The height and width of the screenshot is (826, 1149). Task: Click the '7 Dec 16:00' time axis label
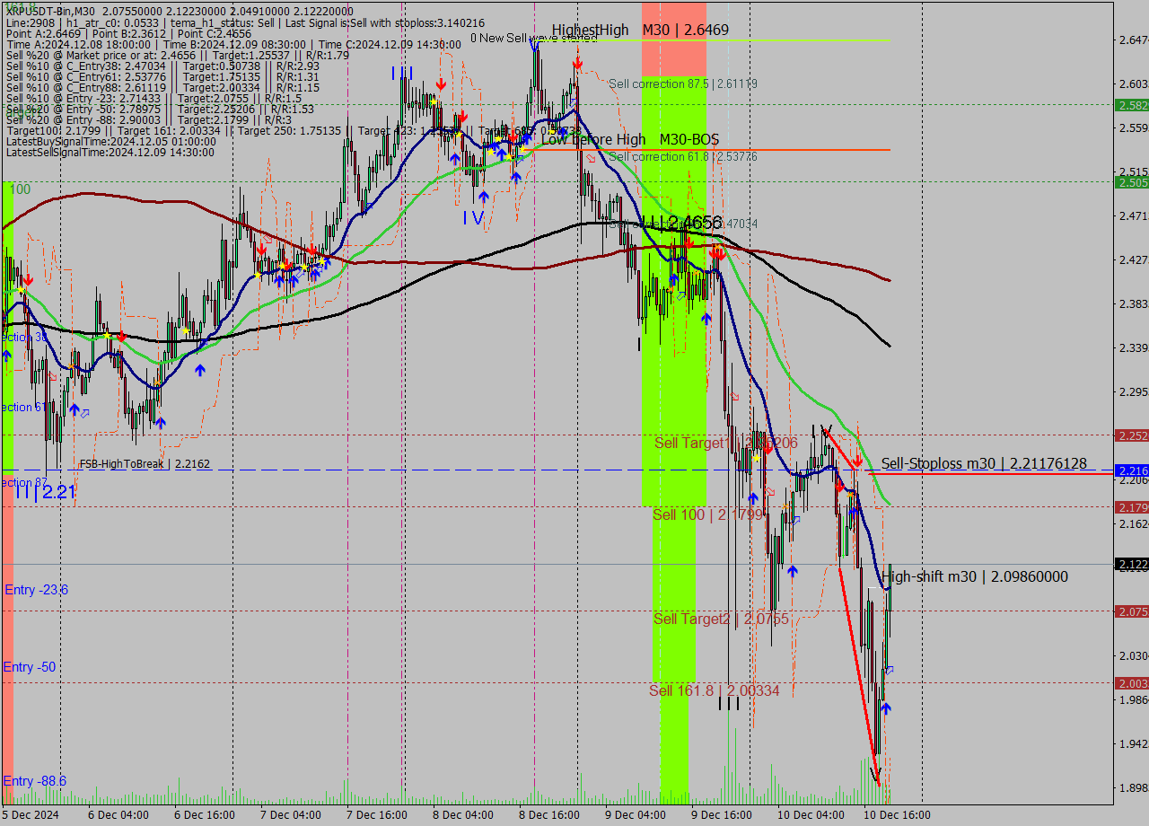[x=376, y=815]
